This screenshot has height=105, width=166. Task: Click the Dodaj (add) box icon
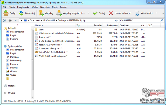pyautogui.click(x=6, y=13)
